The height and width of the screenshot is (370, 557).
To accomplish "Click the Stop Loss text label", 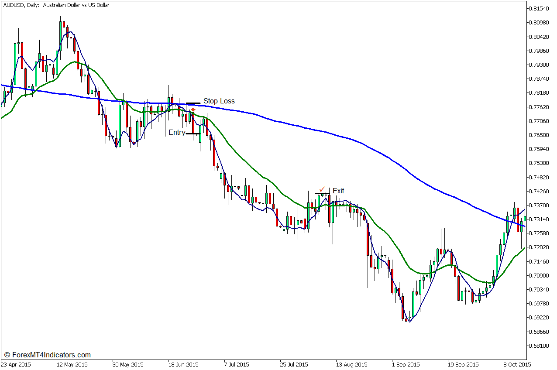I will click(x=219, y=101).
